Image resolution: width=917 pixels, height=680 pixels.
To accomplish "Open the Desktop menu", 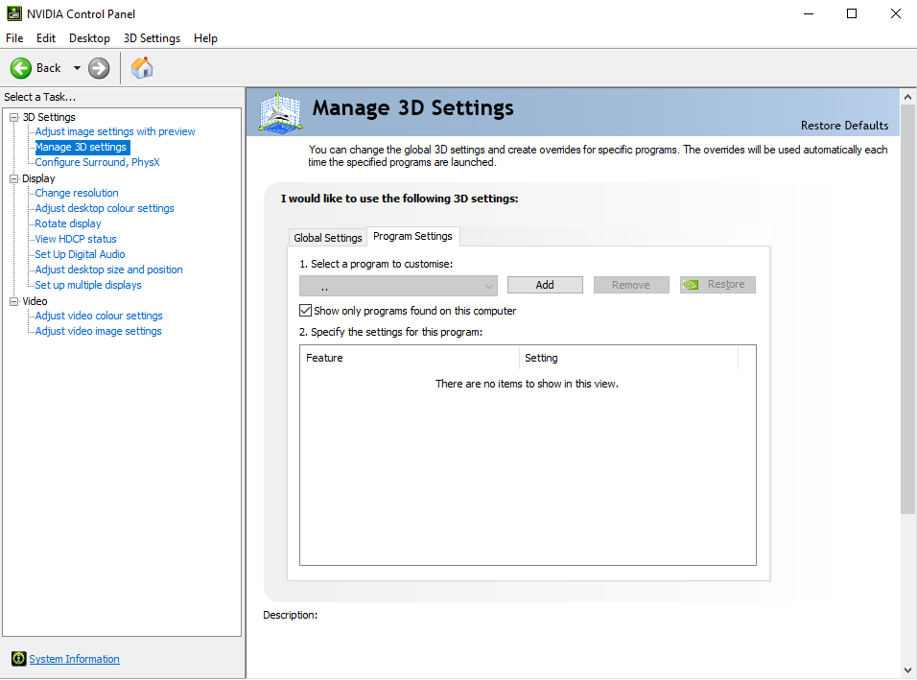I will [x=89, y=38].
